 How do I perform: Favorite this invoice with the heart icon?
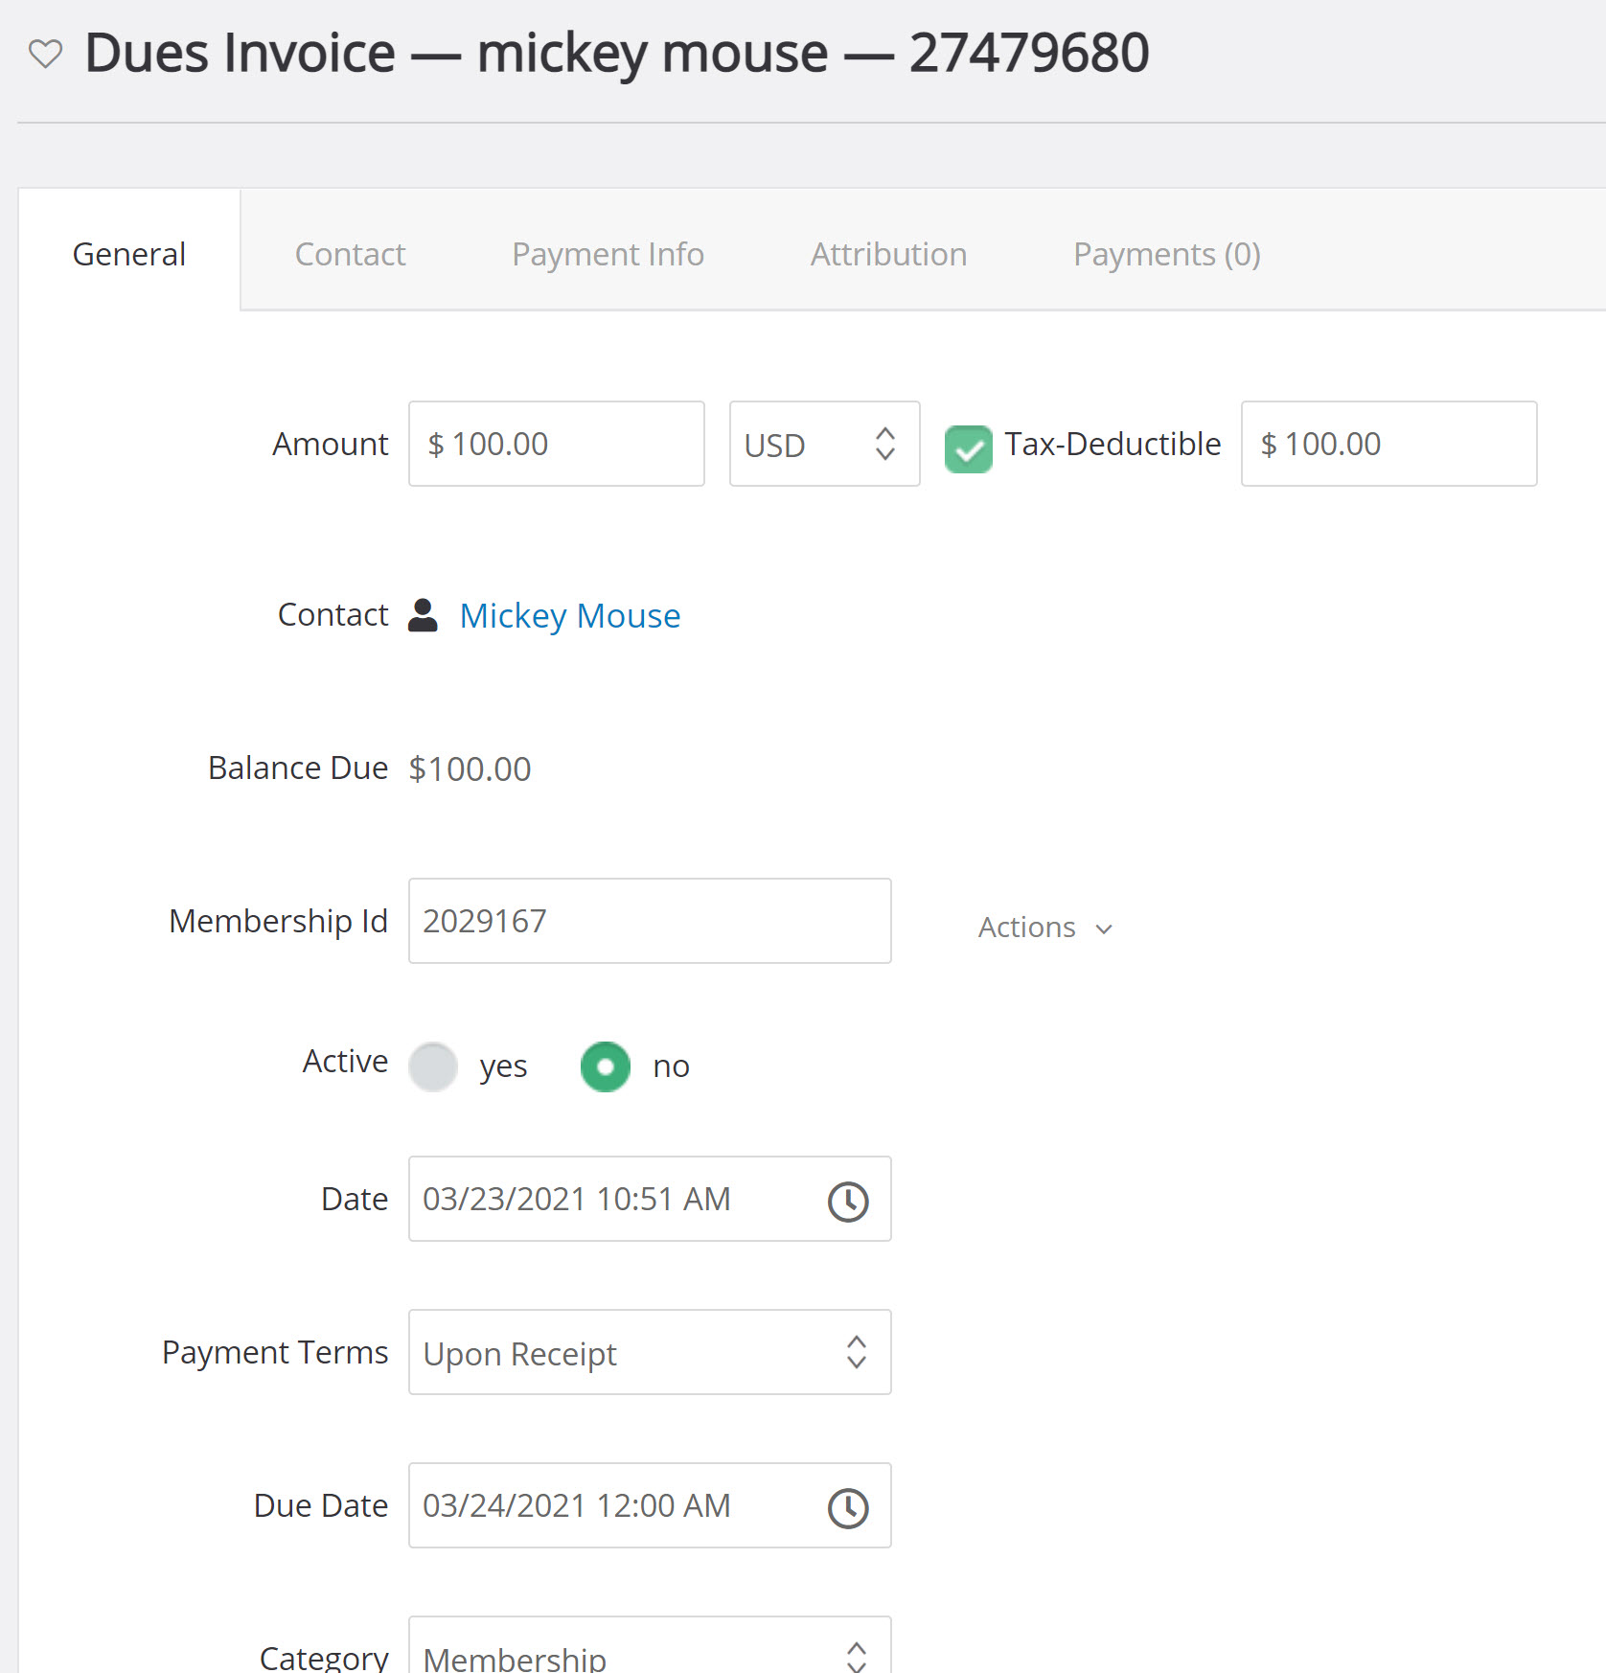coord(45,54)
